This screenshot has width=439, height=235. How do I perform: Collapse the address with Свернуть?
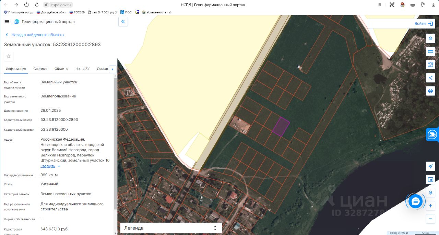[x=48, y=166]
